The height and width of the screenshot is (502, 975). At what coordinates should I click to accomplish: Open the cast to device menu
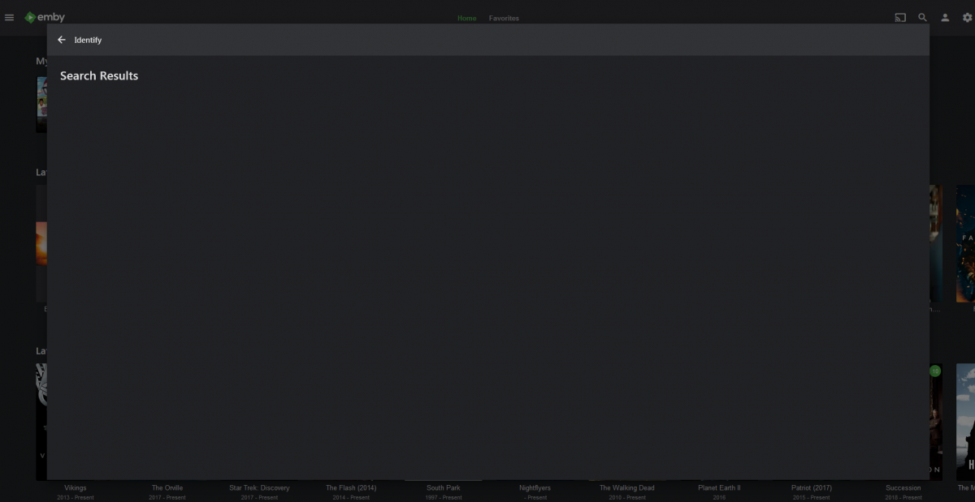pos(900,17)
